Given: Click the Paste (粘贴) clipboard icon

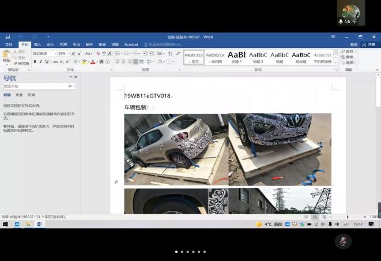Looking at the screenshot, I should click(6, 54).
